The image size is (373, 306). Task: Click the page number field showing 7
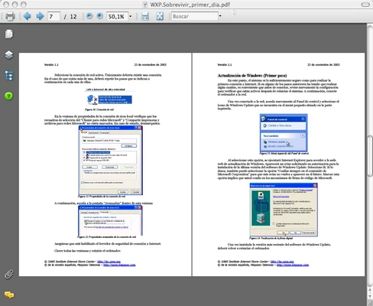point(54,17)
